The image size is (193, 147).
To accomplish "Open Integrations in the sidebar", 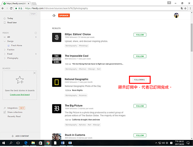I will click(x=13, y=108).
